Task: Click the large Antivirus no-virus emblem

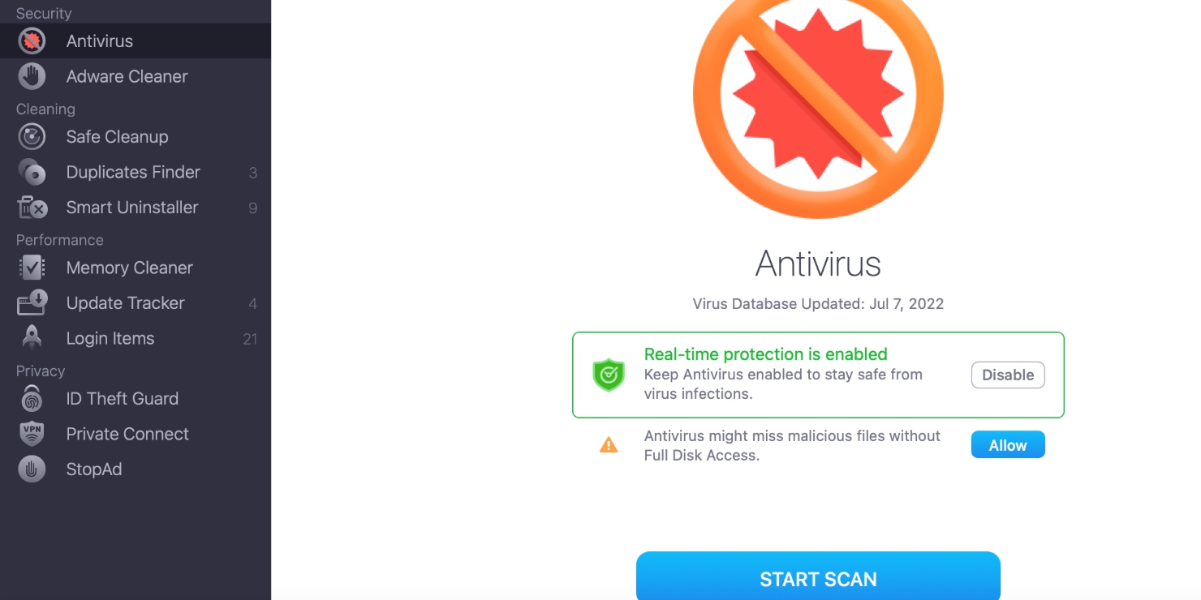Action: 818,93
